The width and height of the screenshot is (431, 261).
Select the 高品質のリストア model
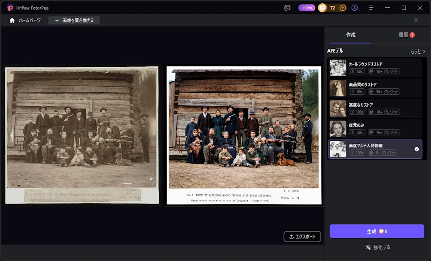(375, 88)
